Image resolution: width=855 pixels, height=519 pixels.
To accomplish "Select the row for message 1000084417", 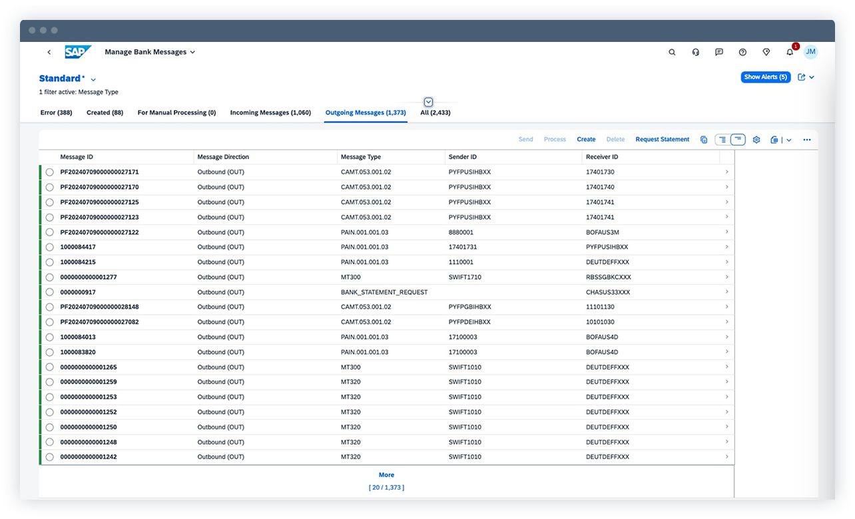I will 49,247.
